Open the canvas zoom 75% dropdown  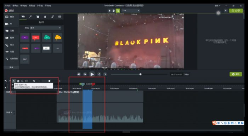coord(131,11)
